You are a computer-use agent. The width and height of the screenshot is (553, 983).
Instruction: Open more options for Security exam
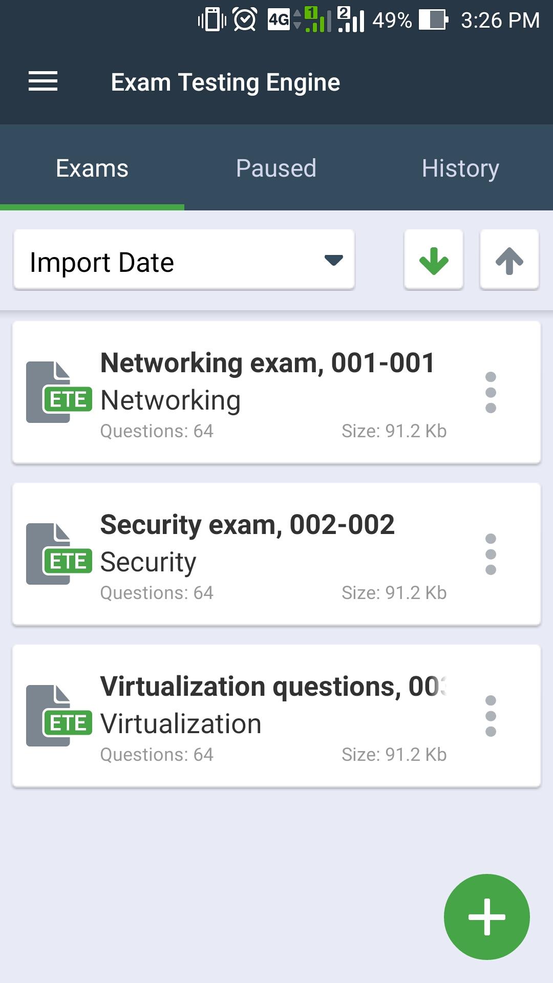coord(491,554)
